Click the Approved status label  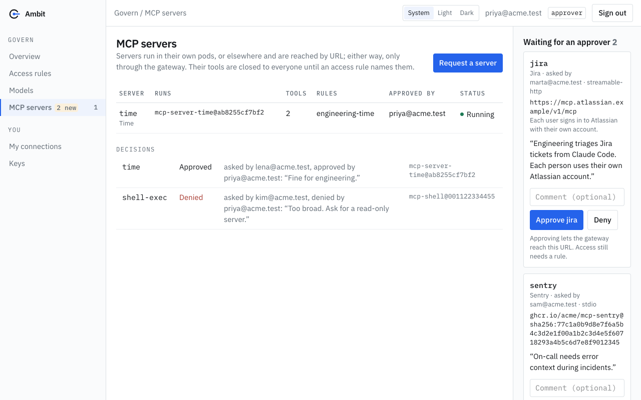click(x=195, y=167)
